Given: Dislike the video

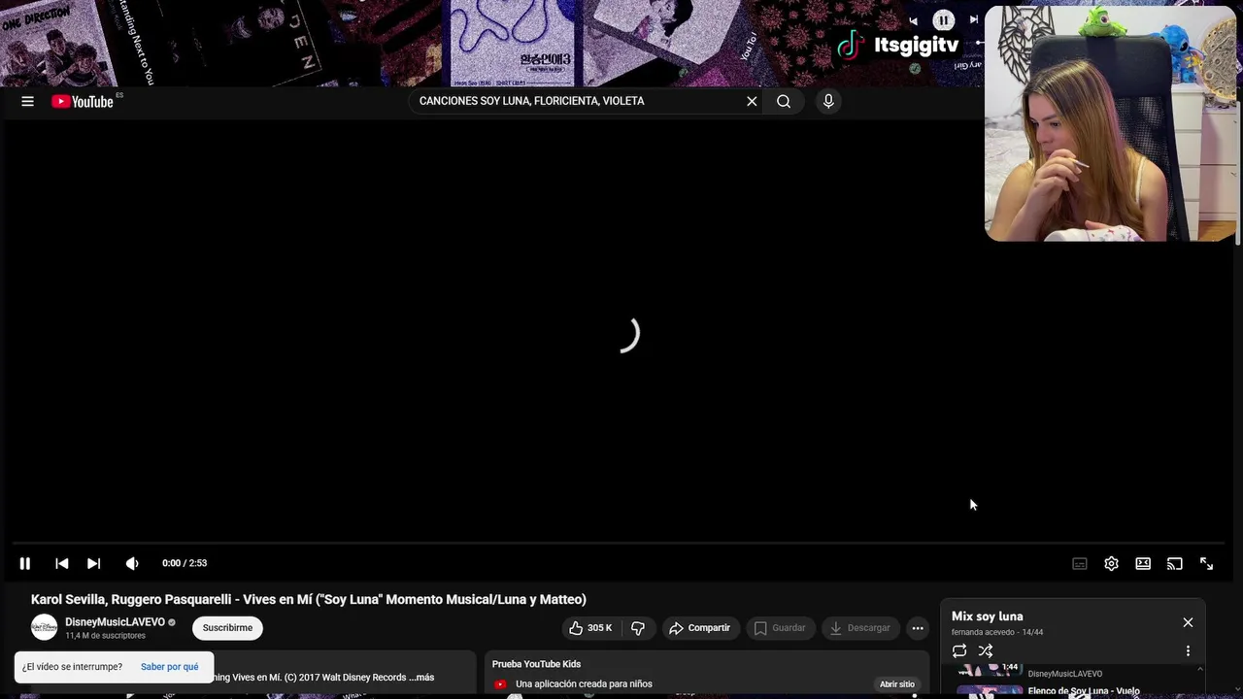Looking at the screenshot, I should 638,628.
